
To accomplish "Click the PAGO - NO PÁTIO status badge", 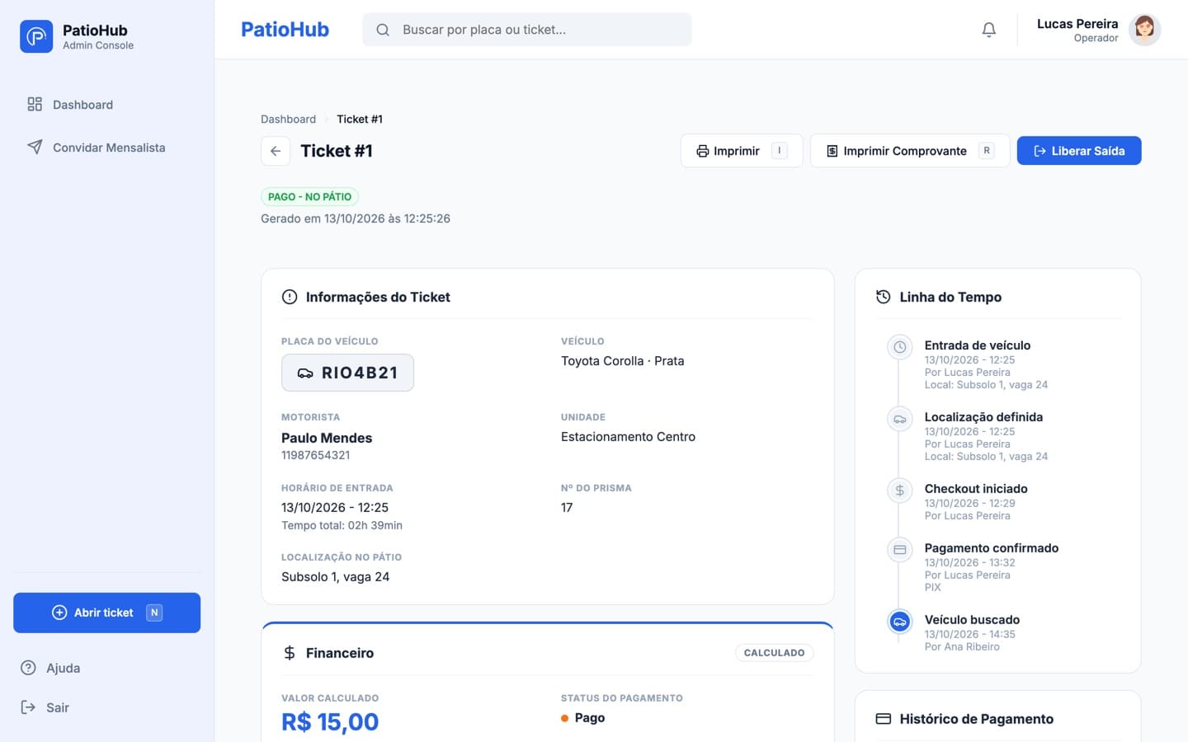I will pyautogui.click(x=309, y=197).
